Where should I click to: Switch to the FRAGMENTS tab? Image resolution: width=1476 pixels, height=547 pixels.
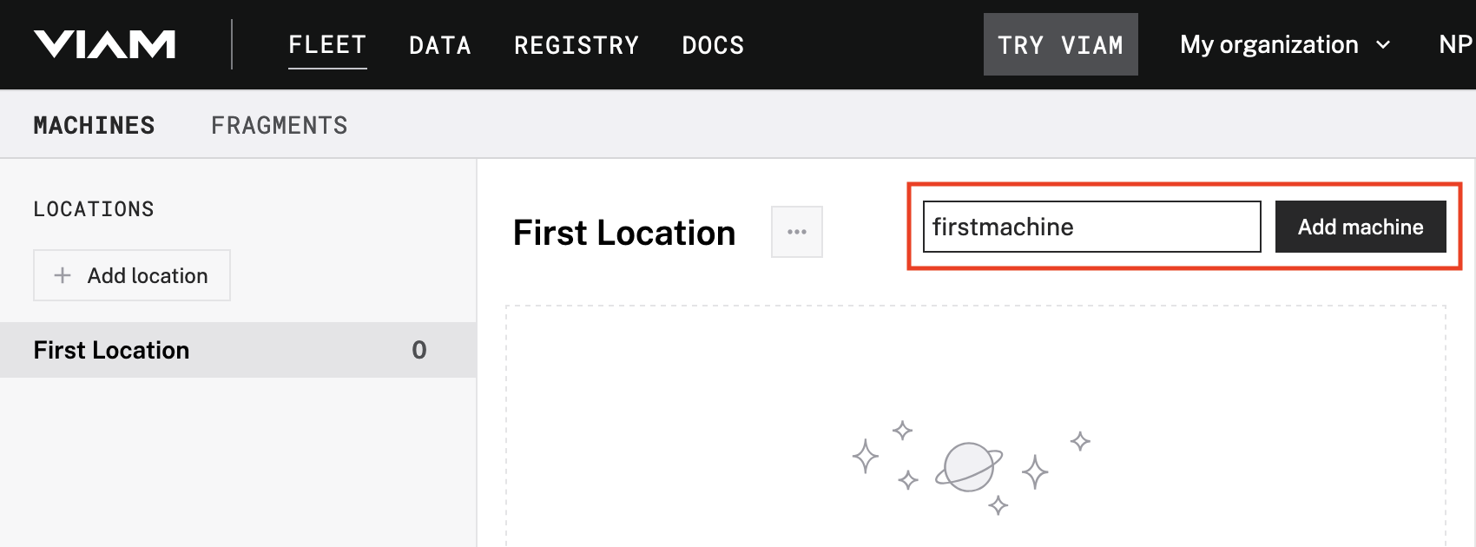click(279, 124)
